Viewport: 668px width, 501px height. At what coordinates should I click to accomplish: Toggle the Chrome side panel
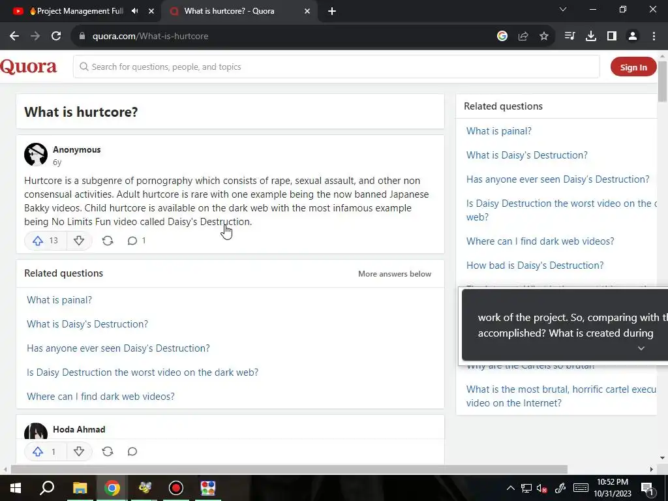click(612, 37)
